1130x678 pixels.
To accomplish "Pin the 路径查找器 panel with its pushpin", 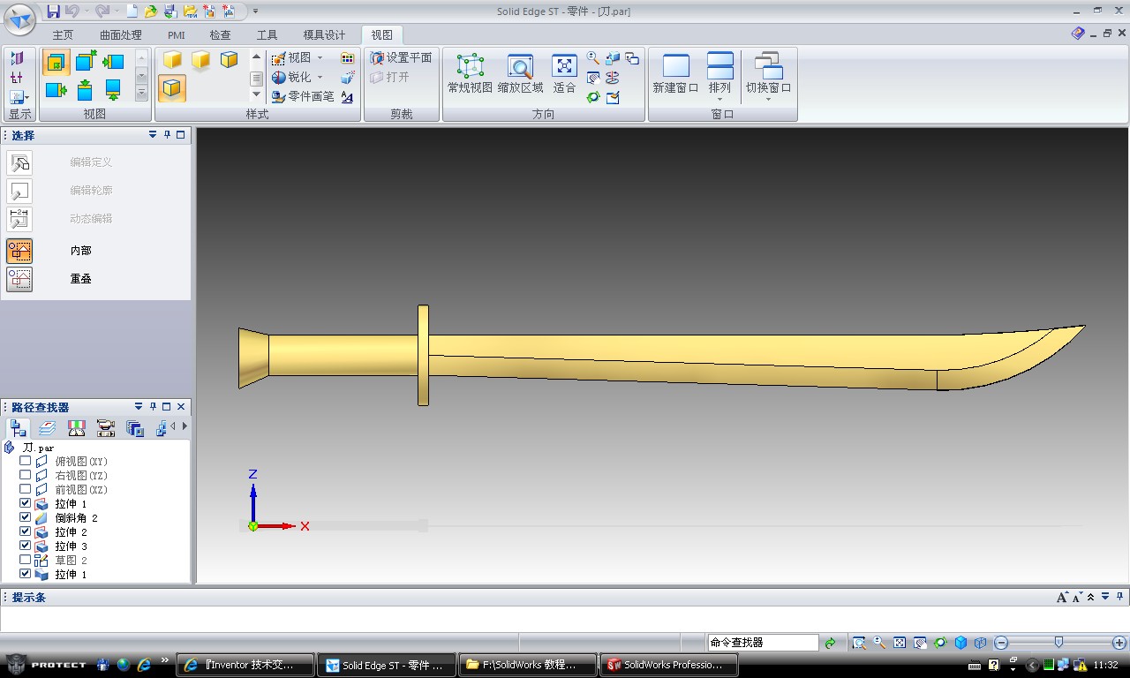I will (x=153, y=407).
